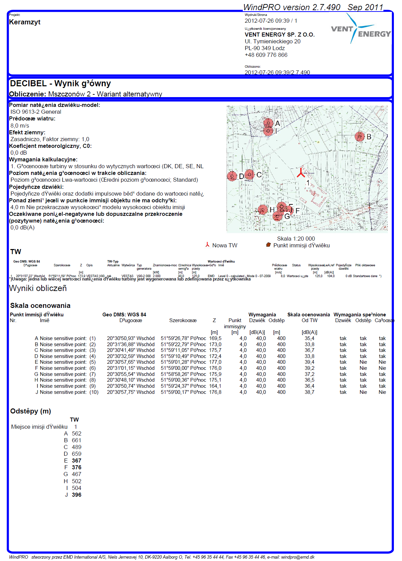
Task: Click 'Zasadniczo, Faktor ziemny: 1,0' text
Action: 50,139
